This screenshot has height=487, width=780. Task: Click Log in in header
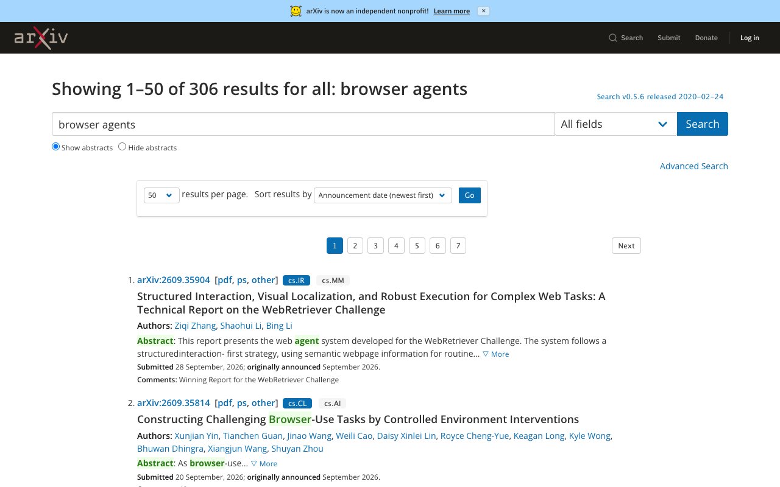point(750,38)
